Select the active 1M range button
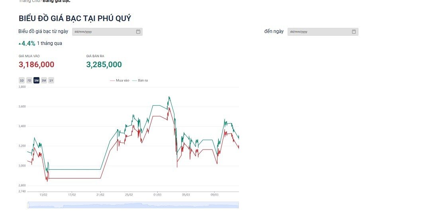 (36, 81)
